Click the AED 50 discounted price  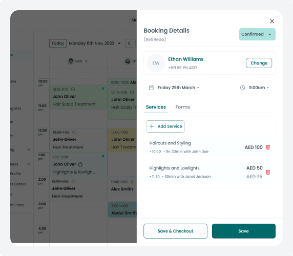tap(254, 168)
